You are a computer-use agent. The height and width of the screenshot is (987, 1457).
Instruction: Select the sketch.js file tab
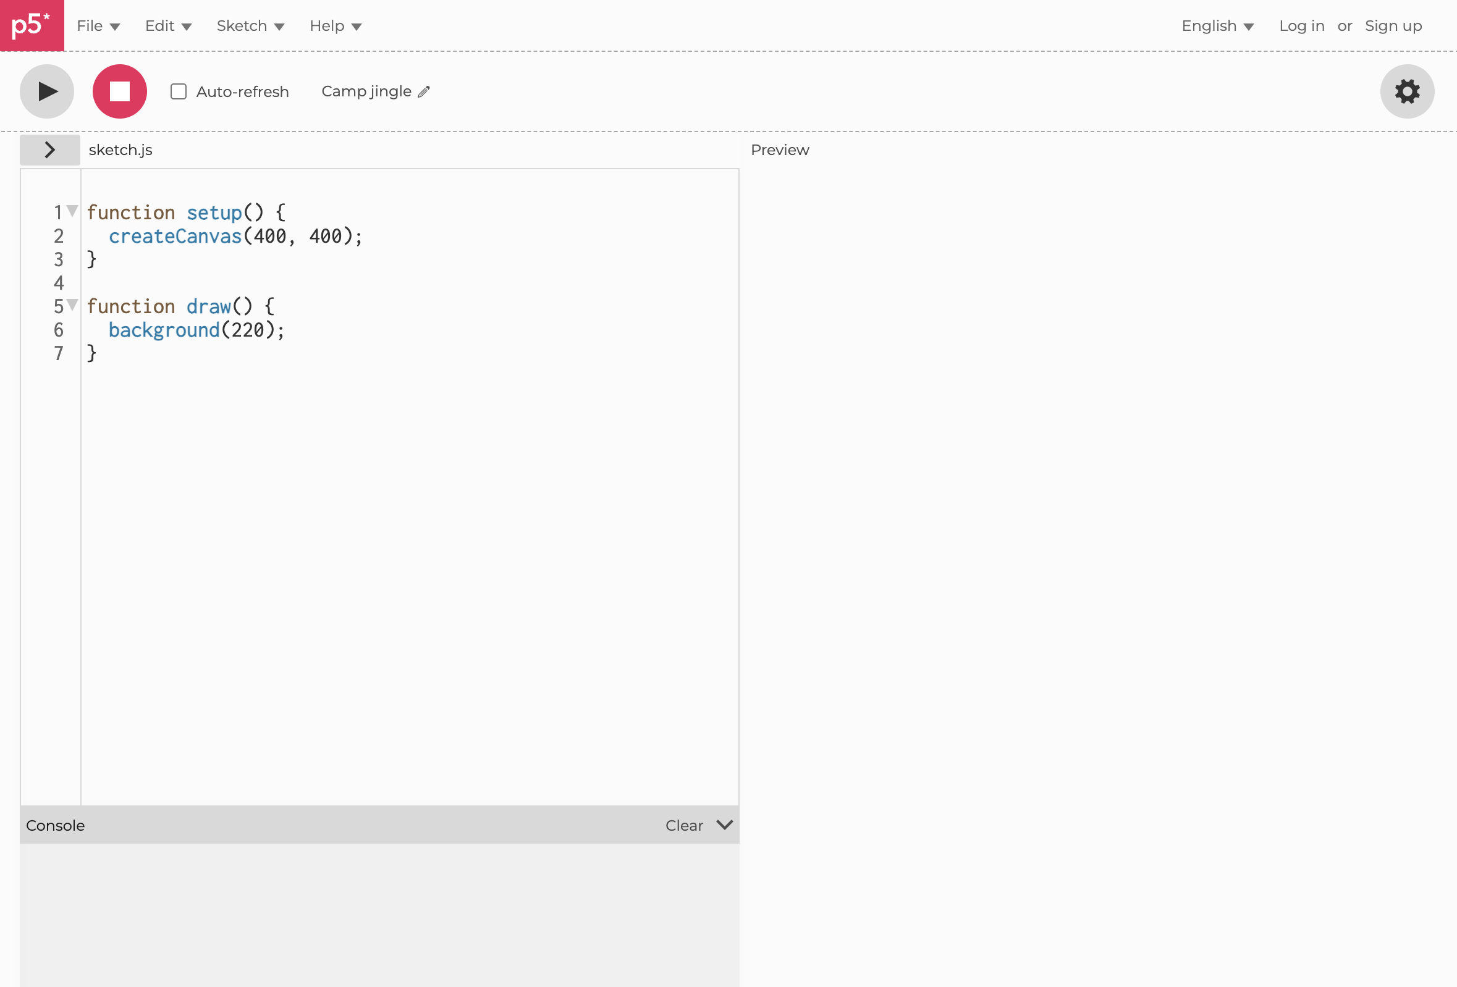tap(120, 149)
